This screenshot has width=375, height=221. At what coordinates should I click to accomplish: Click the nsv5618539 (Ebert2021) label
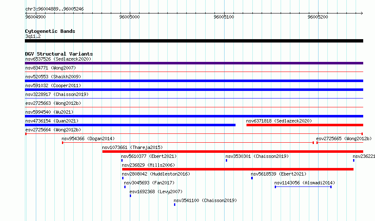[x=279, y=174]
